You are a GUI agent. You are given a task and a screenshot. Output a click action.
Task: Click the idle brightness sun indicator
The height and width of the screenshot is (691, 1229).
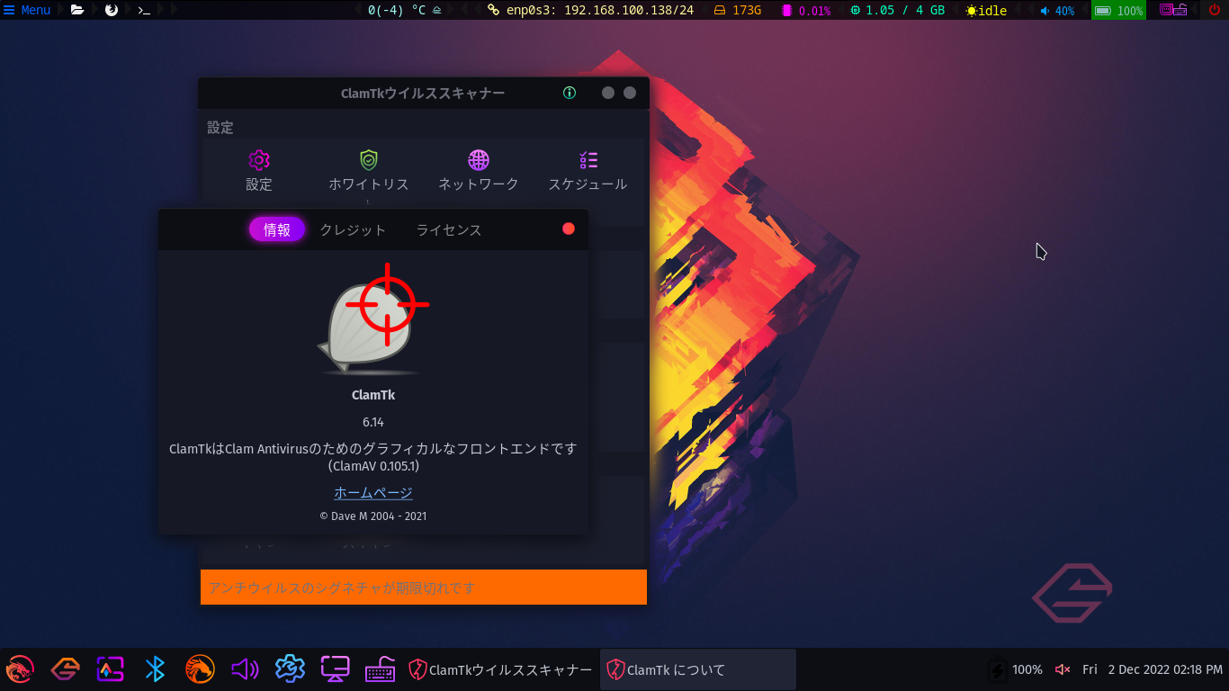coord(986,11)
